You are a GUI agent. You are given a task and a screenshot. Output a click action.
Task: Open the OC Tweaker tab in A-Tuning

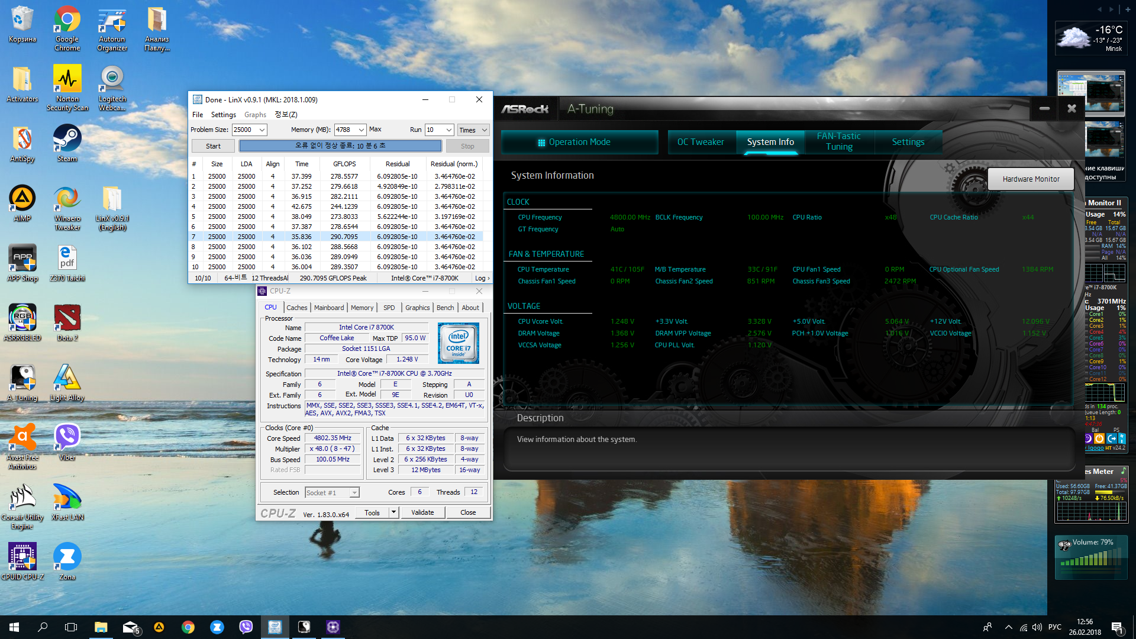[x=700, y=142]
